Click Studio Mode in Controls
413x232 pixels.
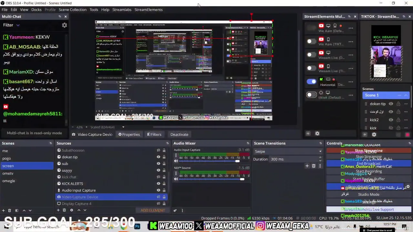[368, 195]
